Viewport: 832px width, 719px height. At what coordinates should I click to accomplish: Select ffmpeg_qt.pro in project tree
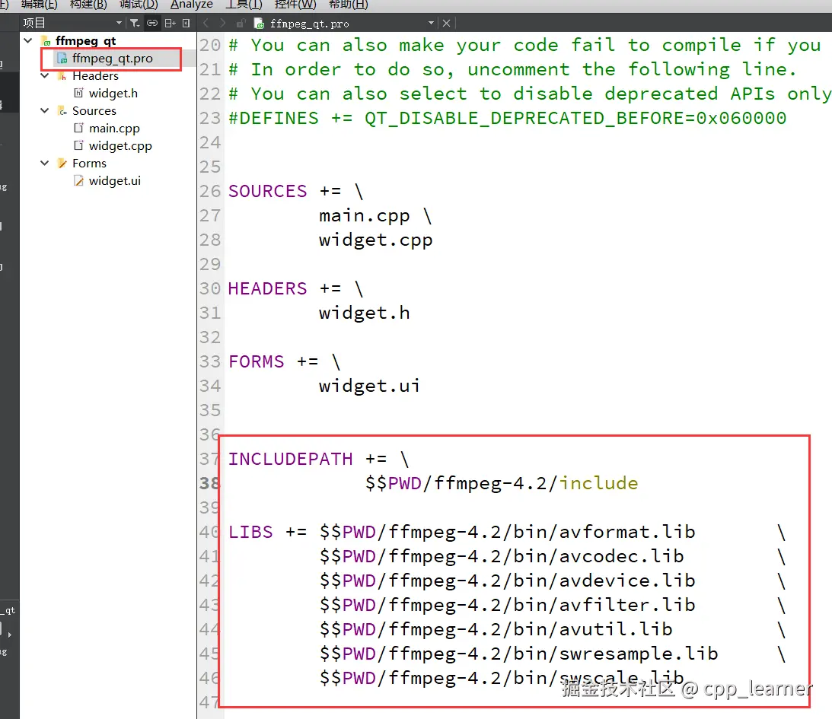coord(113,59)
